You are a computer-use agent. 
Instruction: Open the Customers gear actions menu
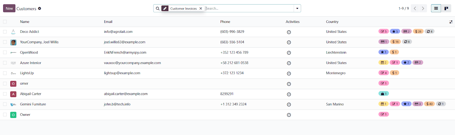pos(40,8)
